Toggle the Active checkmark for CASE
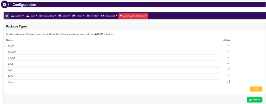The width and height of the screenshot is (266, 104). point(228,63)
